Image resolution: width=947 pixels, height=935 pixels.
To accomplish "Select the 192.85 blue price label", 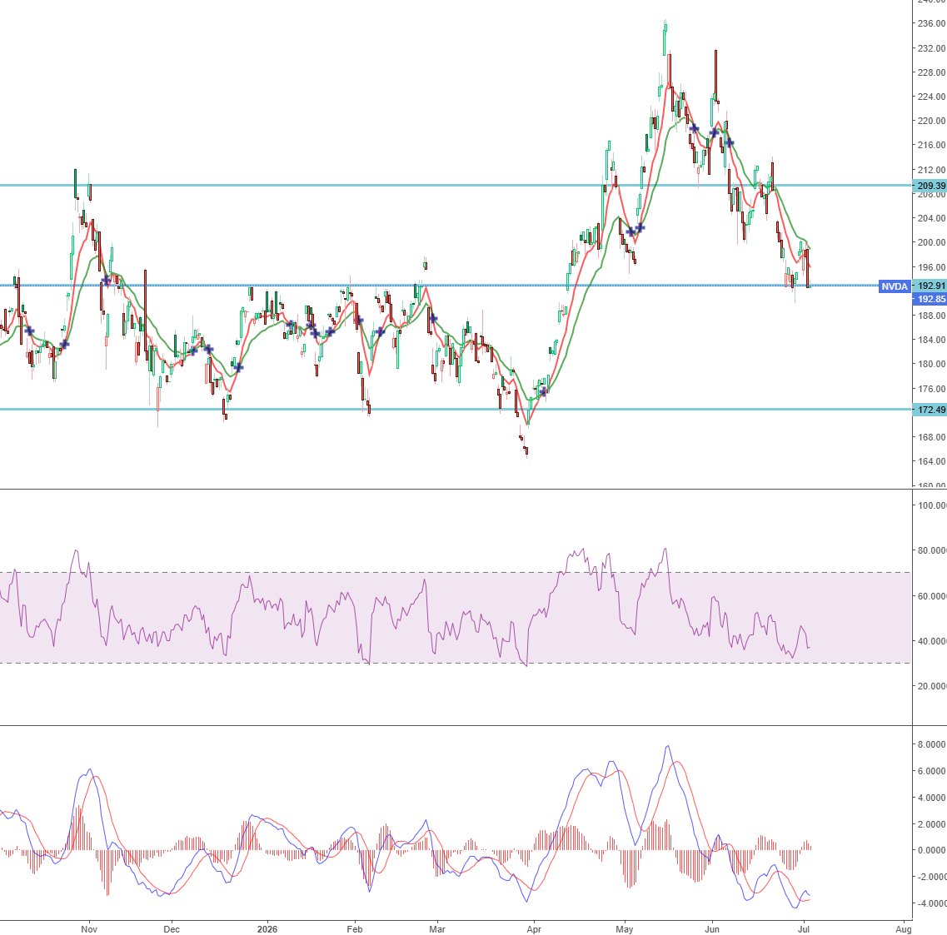I will pyautogui.click(x=930, y=299).
